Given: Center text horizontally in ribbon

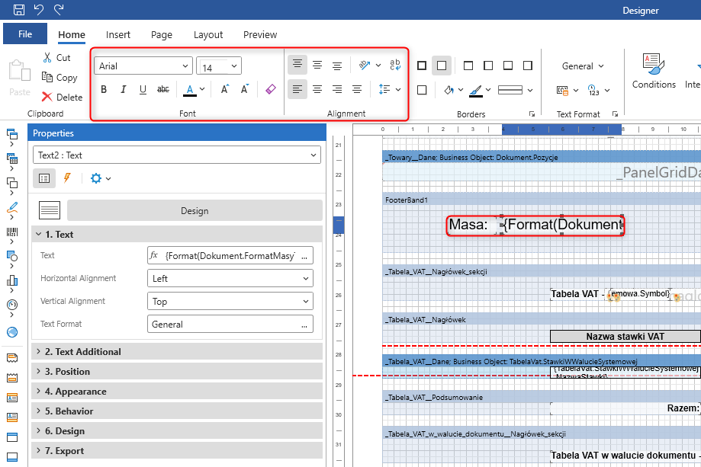Looking at the screenshot, I should click(x=317, y=89).
